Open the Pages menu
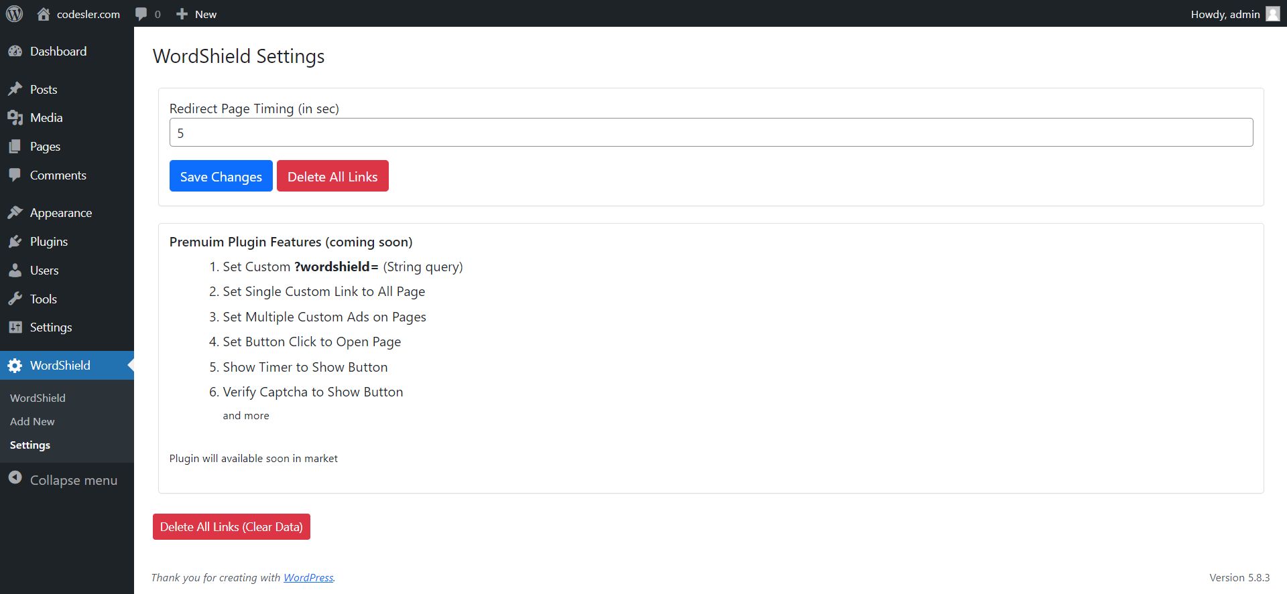 pos(67,147)
